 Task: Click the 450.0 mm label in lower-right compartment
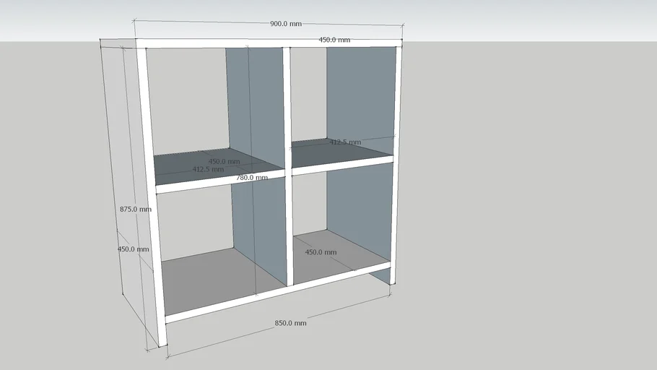(321, 252)
